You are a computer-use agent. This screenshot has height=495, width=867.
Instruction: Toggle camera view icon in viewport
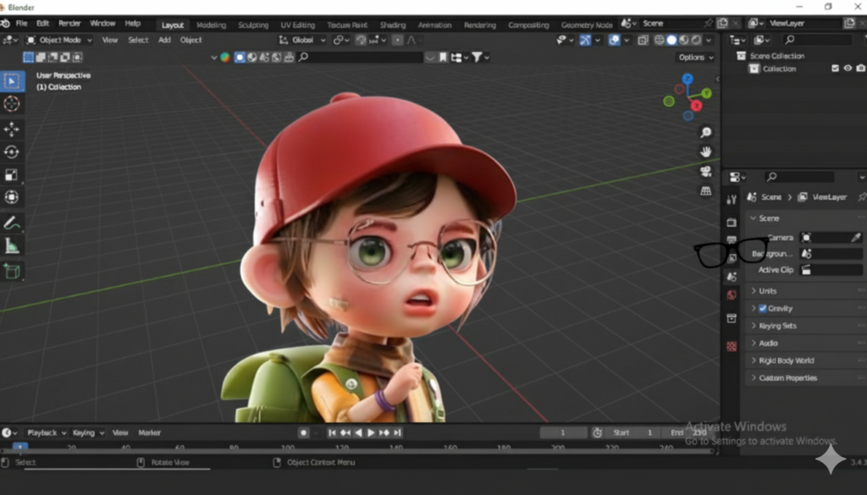pos(705,172)
